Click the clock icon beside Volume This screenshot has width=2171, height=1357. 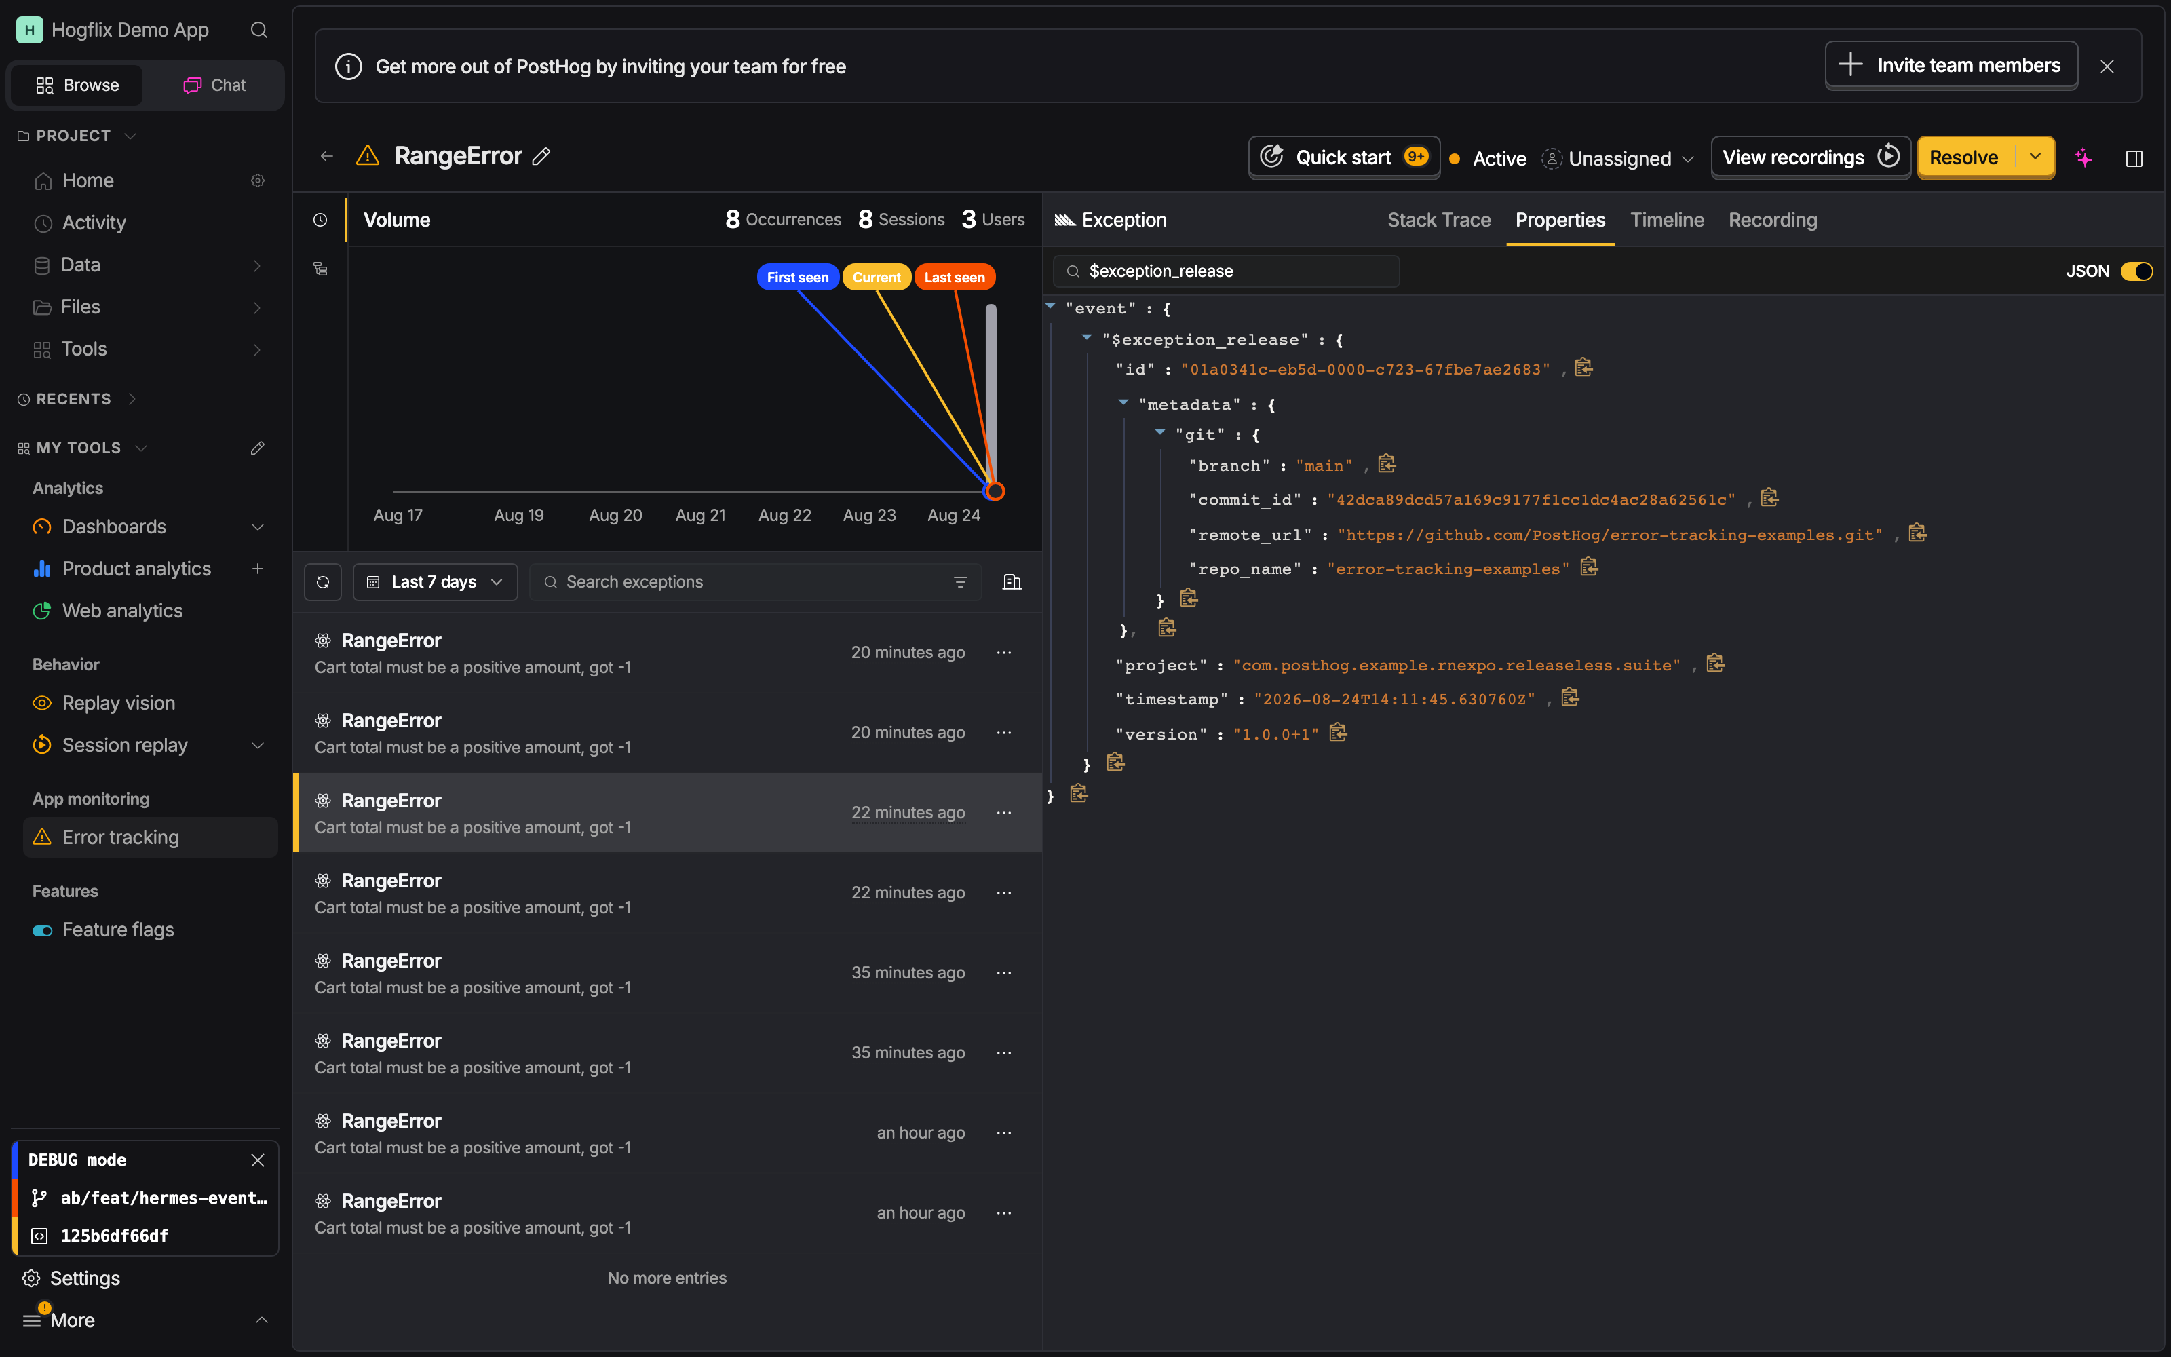pos(320,220)
